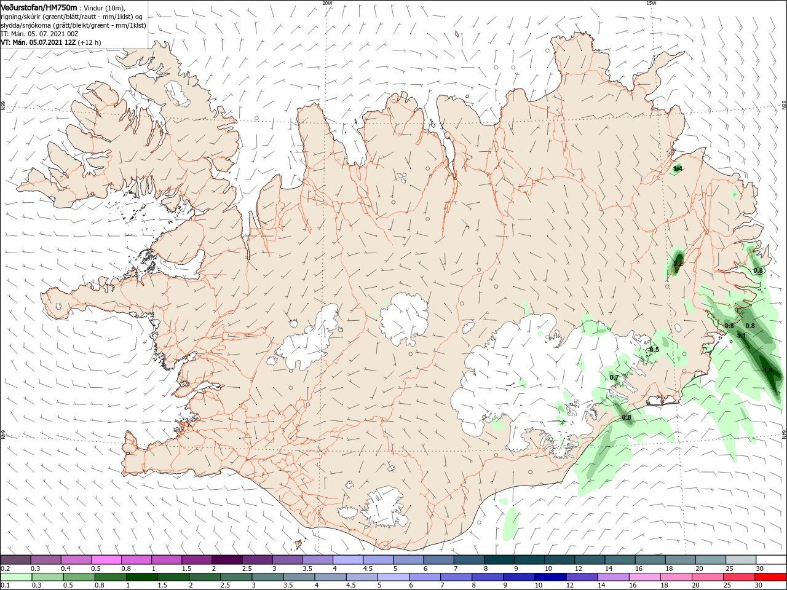Pick the darkest purple 2 swatch in snow scale
Image resolution: width=787 pixels, height=590 pixels.
[x=227, y=560]
